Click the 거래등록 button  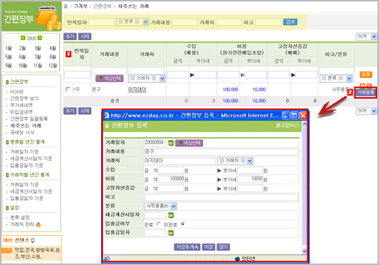pos(366,93)
